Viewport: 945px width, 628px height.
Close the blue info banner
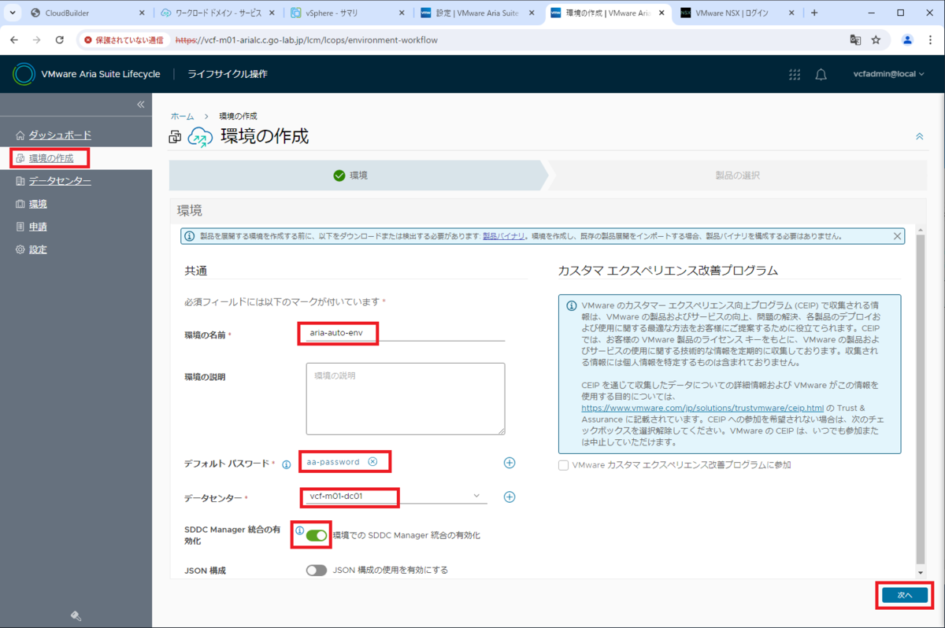897,236
